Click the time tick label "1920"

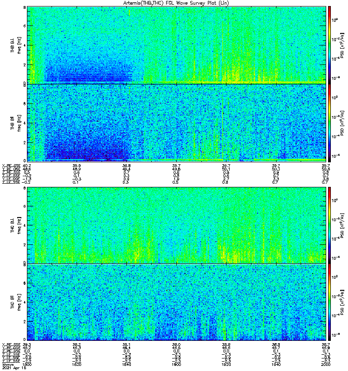pos(226,365)
